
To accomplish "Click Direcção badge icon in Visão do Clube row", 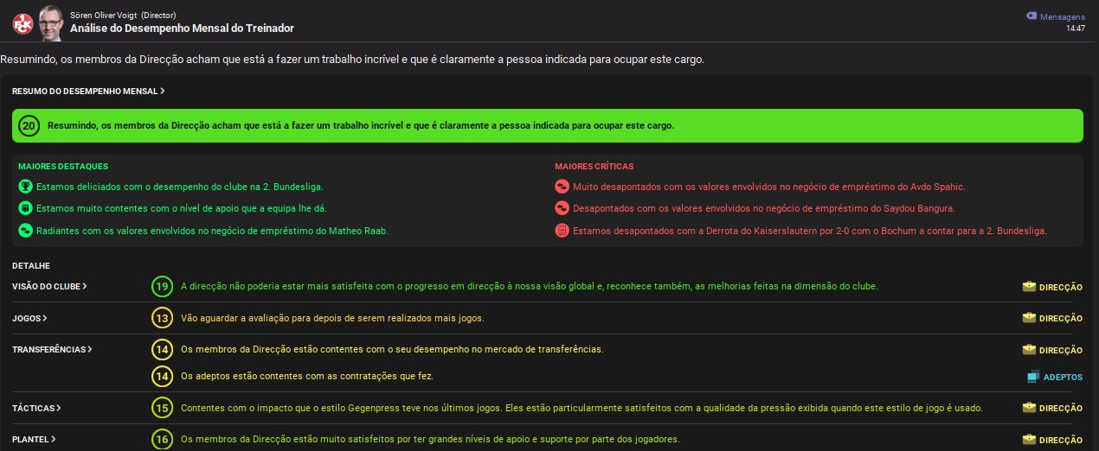I will [x=1029, y=286].
